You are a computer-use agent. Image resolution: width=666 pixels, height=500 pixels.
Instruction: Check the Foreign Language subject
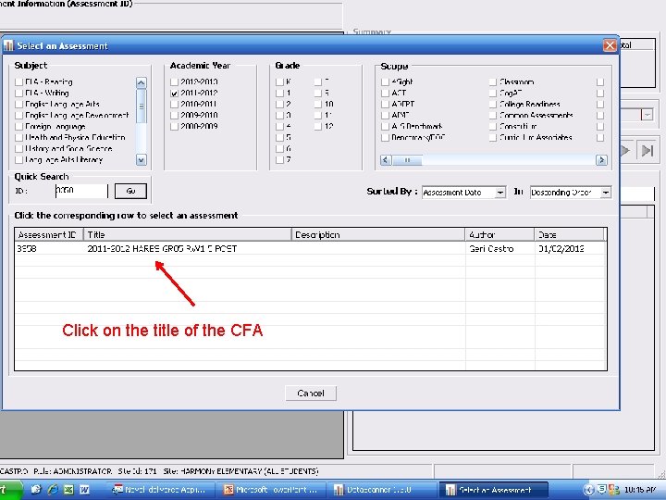tap(18, 127)
